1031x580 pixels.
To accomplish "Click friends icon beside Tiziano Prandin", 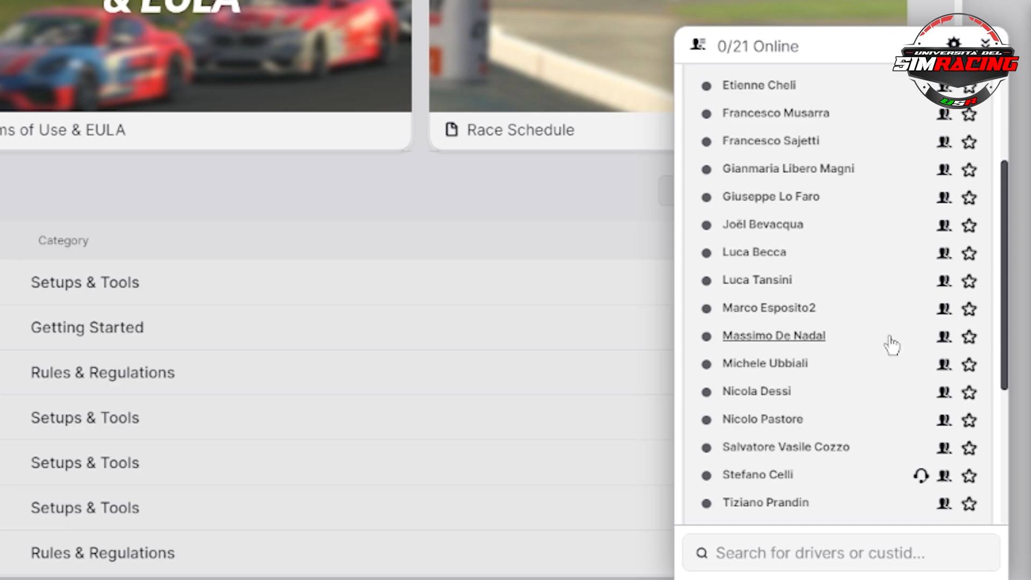I will pos(944,504).
